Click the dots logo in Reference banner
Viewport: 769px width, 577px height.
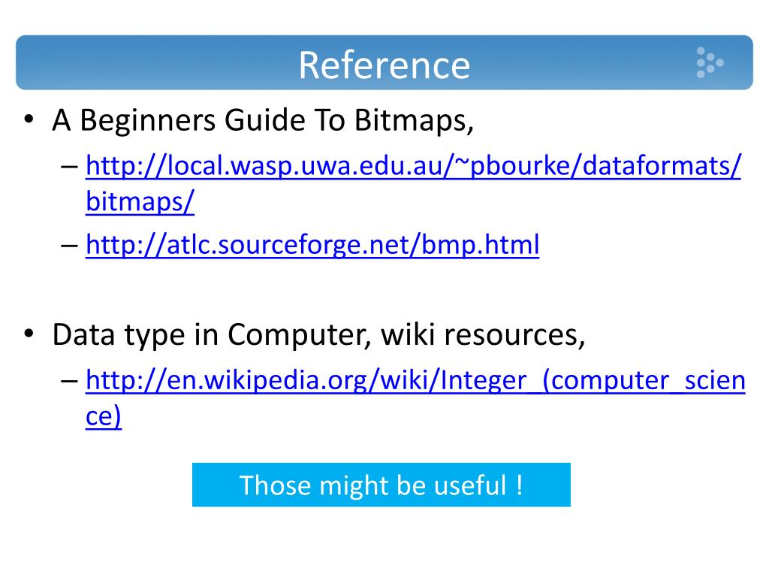(x=710, y=62)
